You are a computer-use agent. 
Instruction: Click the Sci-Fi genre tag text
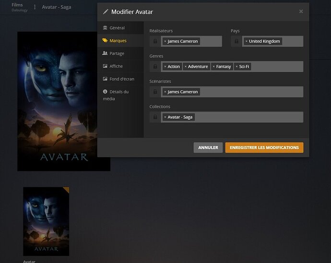pyautogui.click(x=244, y=67)
